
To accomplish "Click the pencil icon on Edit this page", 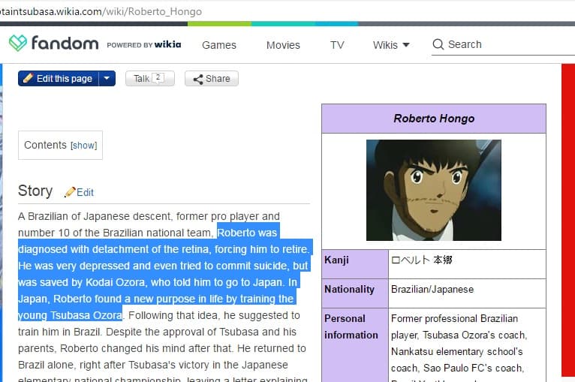I will pos(28,78).
